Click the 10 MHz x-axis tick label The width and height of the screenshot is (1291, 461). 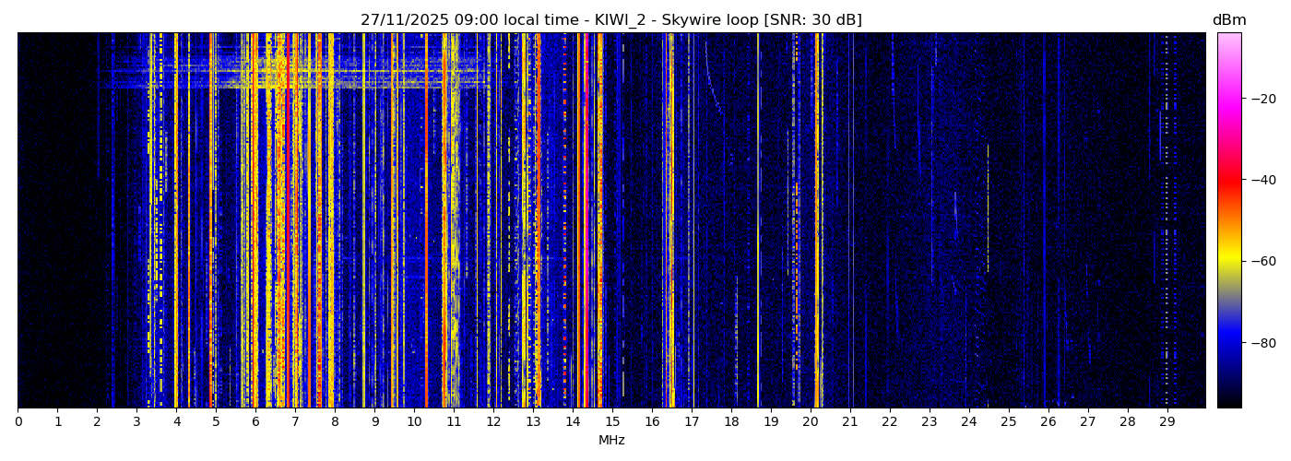pyautogui.click(x=414, y=422)
